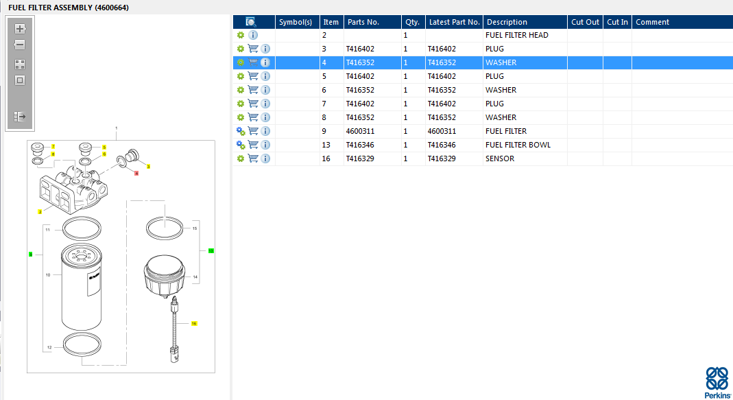
Task: Sort by the Description column header
Action: click(x=525, y=22)
